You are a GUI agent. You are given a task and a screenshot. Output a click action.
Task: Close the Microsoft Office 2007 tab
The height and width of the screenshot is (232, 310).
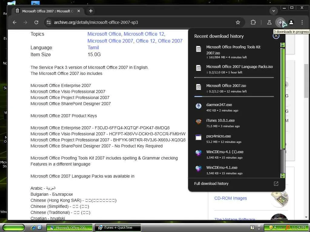point(79,11)
